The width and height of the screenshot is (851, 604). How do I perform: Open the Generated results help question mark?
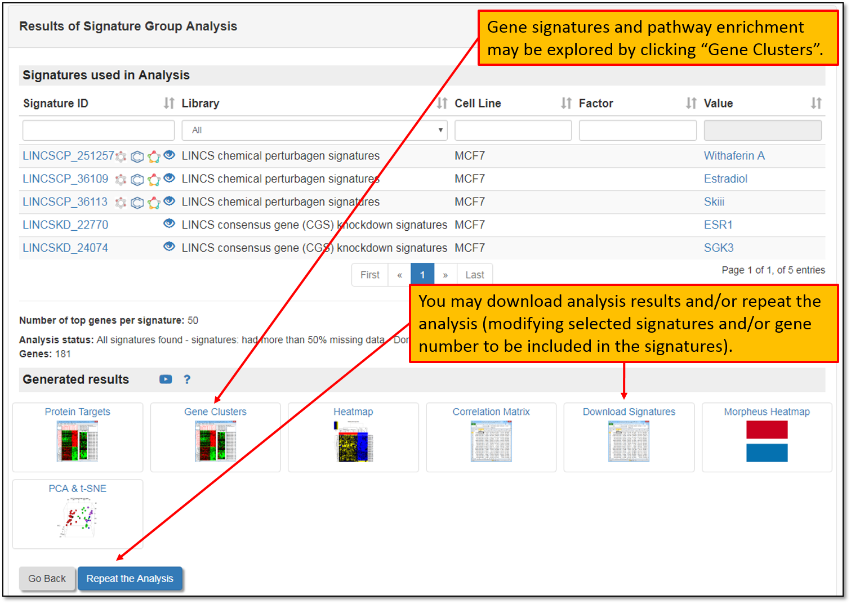point(187,379)
